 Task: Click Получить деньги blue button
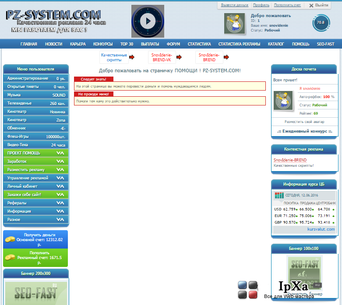click(x=35, y=239)
